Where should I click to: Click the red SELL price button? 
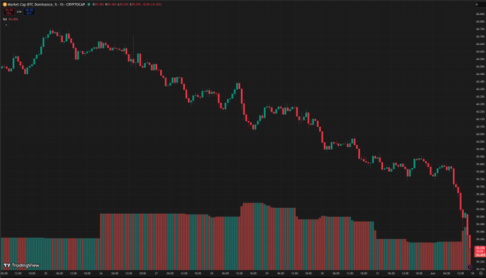[x=9, y=11]
